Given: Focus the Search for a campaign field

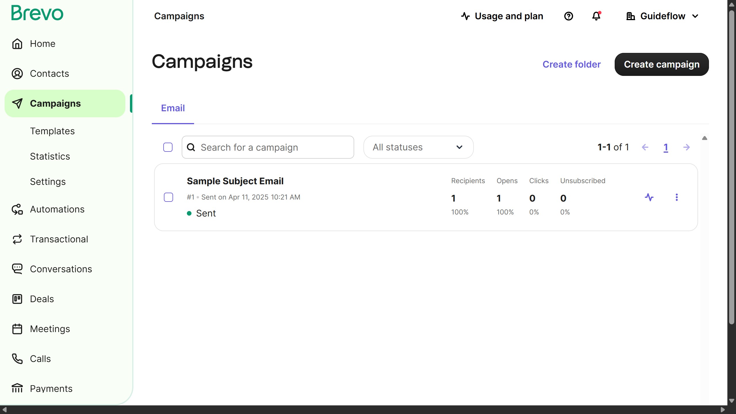Looking at the screenshot, I should (267, 147).
